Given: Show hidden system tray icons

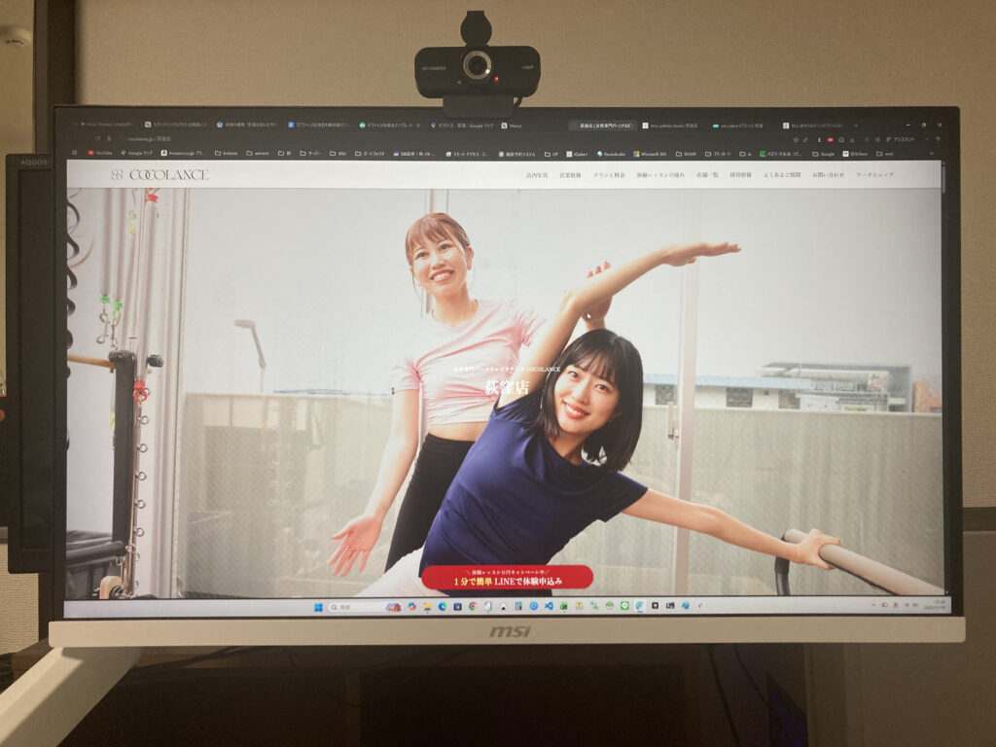Looking at the screenshot, I should pos(871,605).
